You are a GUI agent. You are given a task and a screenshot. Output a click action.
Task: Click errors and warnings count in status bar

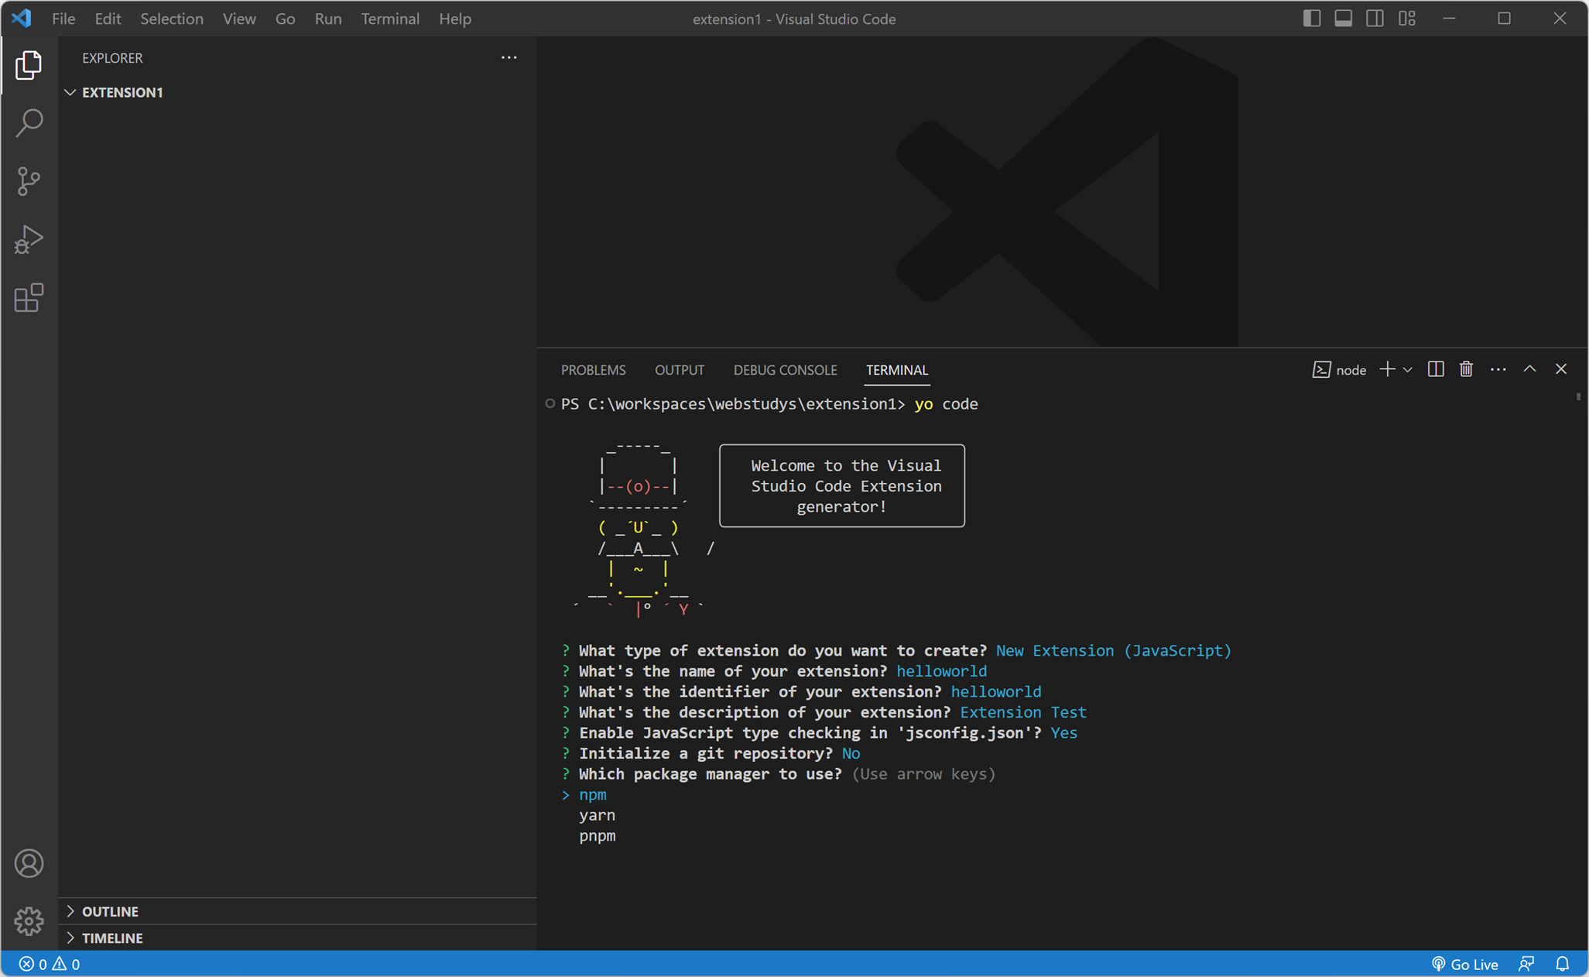tap(50, 964)
